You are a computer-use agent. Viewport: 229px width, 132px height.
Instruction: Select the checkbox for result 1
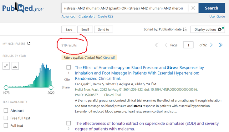click(x=69, y=67)
